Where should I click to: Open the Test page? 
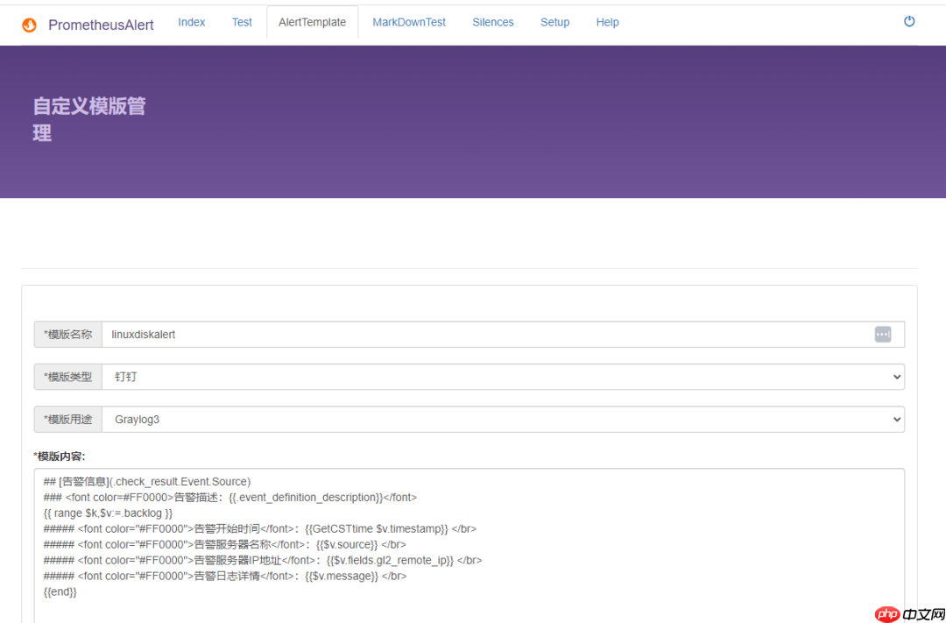pos(242,22)
